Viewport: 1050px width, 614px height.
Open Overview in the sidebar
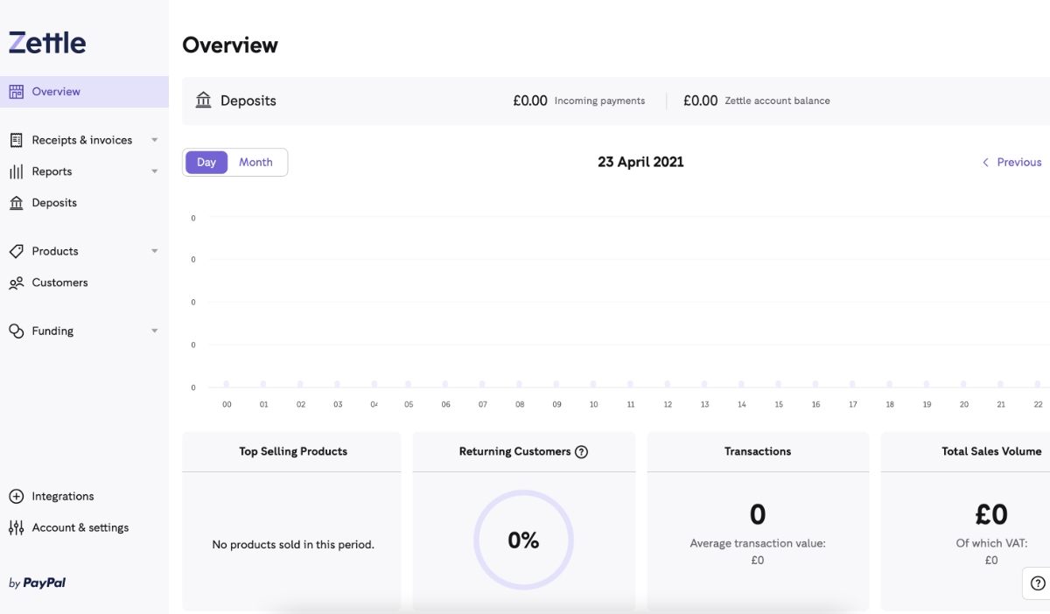pos(84,92)
